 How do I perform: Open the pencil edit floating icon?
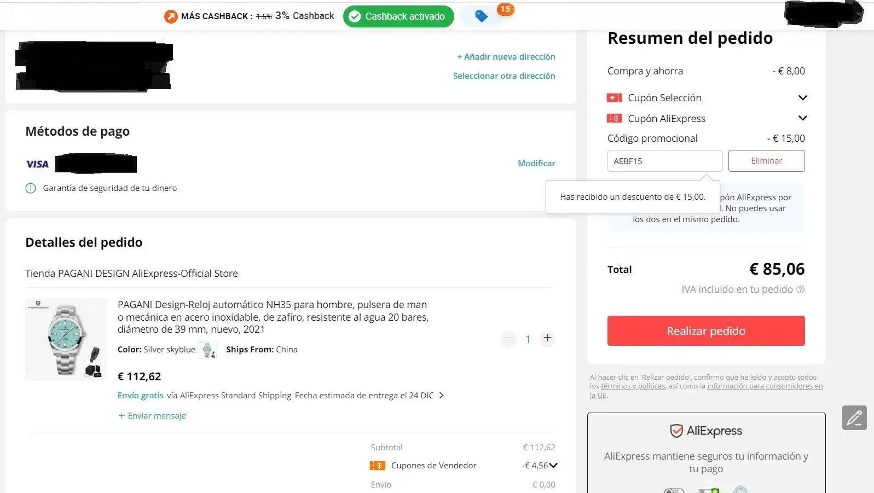854,417
